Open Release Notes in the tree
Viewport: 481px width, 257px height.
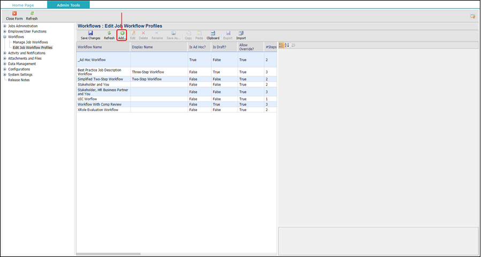coord(19,80)
